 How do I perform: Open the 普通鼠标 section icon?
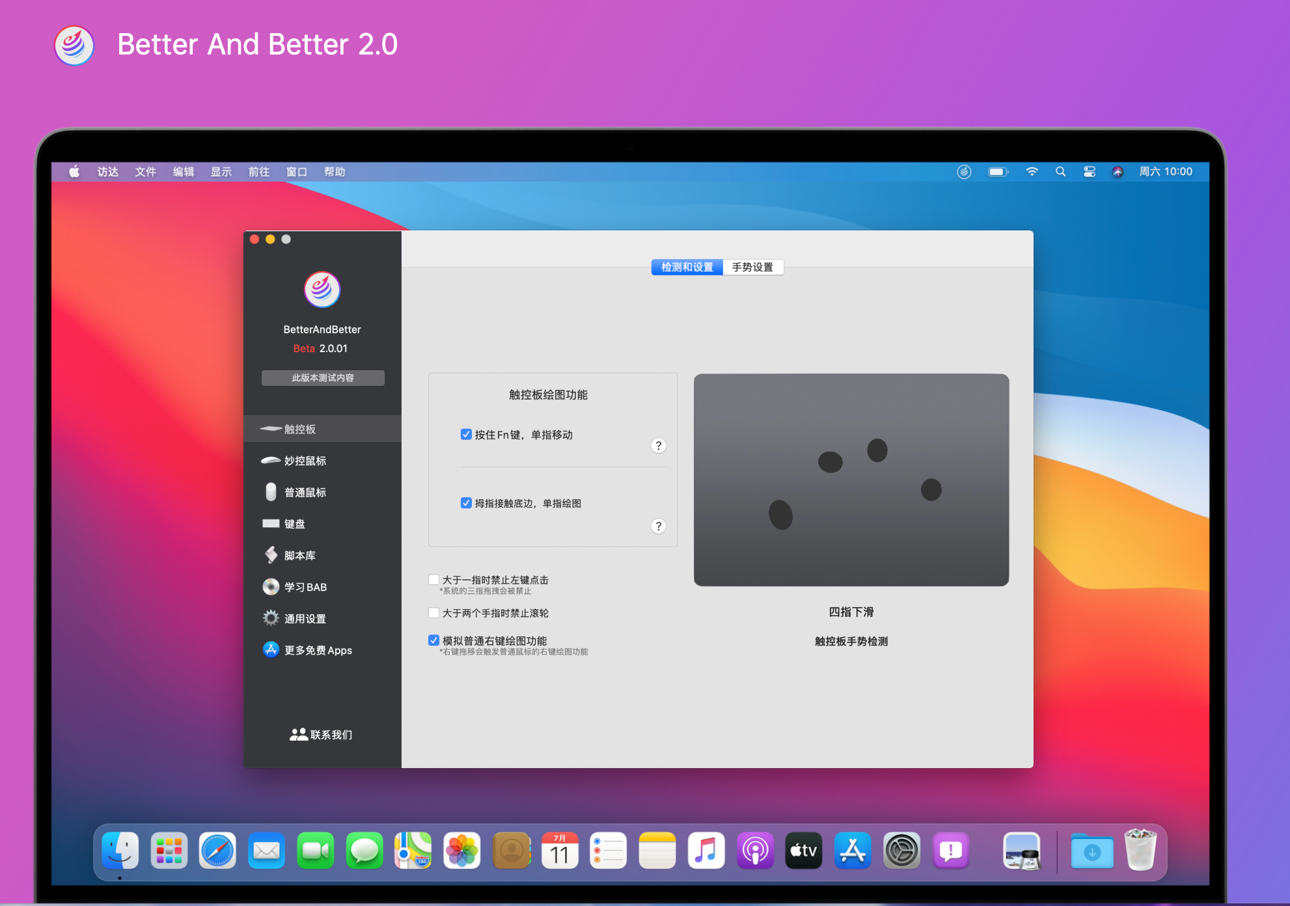(x=271, y=492)
